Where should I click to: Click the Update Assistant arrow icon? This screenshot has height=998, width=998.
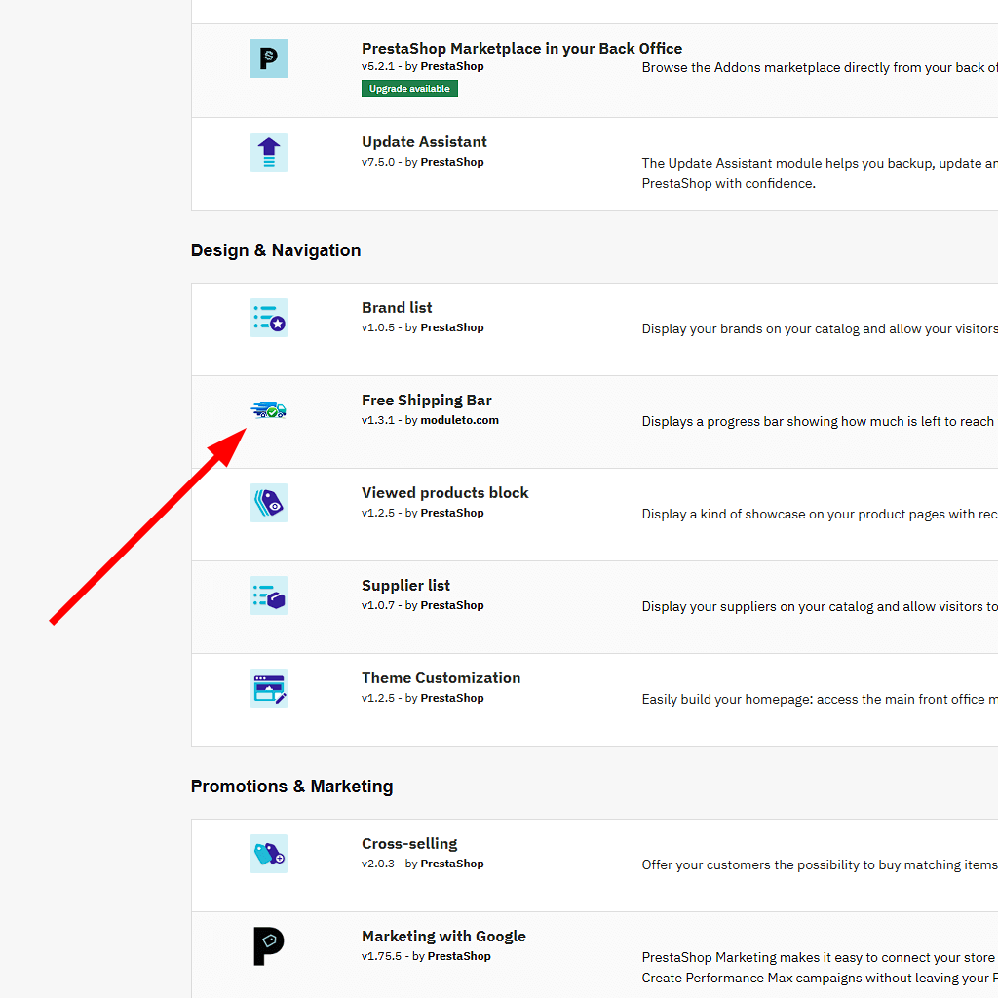(x=269, y=152)
